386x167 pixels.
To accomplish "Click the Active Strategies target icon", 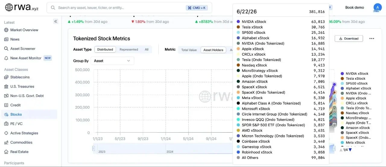I will click(x=6, y=133).
